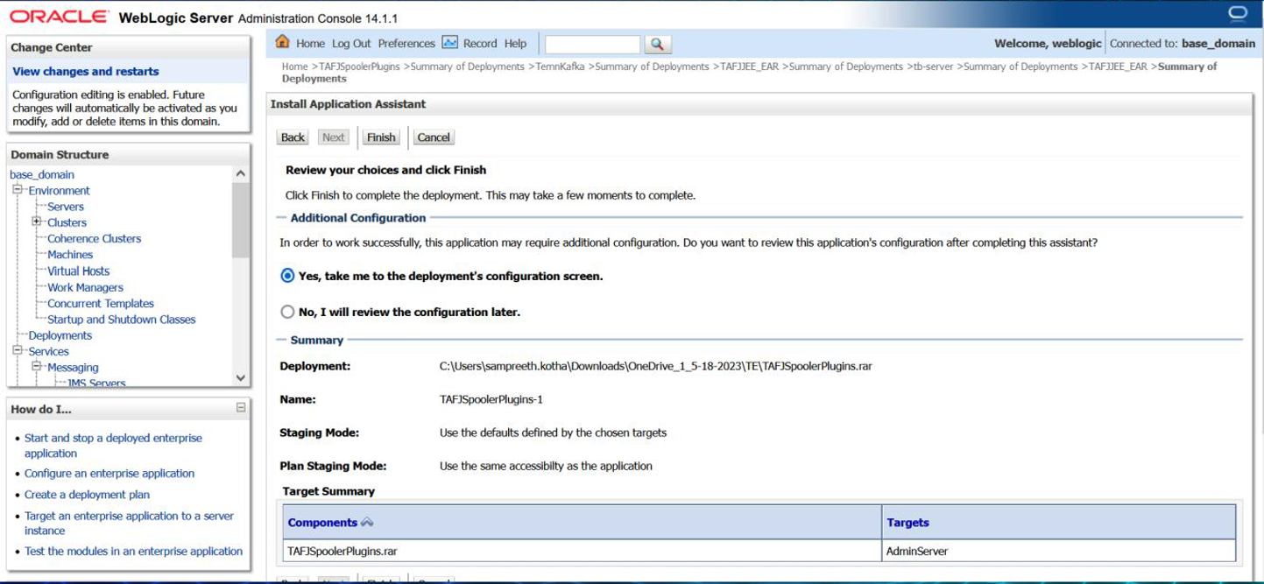1264x584 pixels.
Task: Click the Record icon in the toolbar
Action: [449, 43]
